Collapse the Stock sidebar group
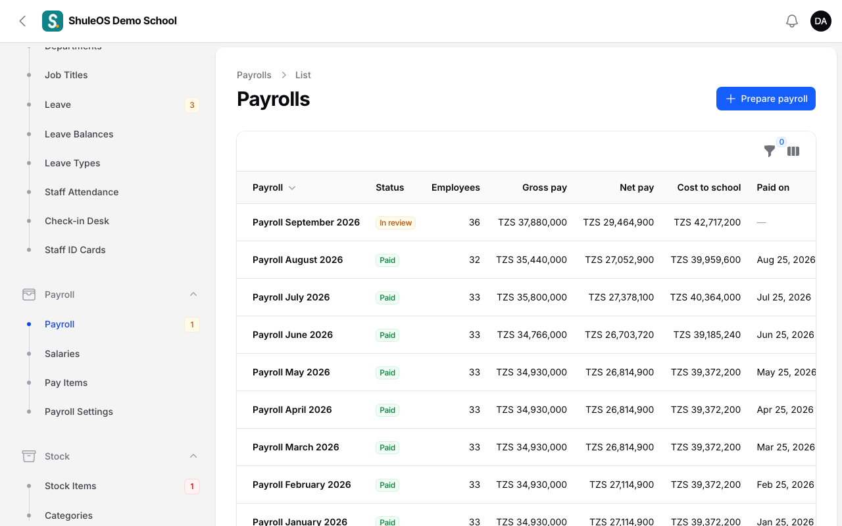842x526 pixels. [x=193, y=456]
